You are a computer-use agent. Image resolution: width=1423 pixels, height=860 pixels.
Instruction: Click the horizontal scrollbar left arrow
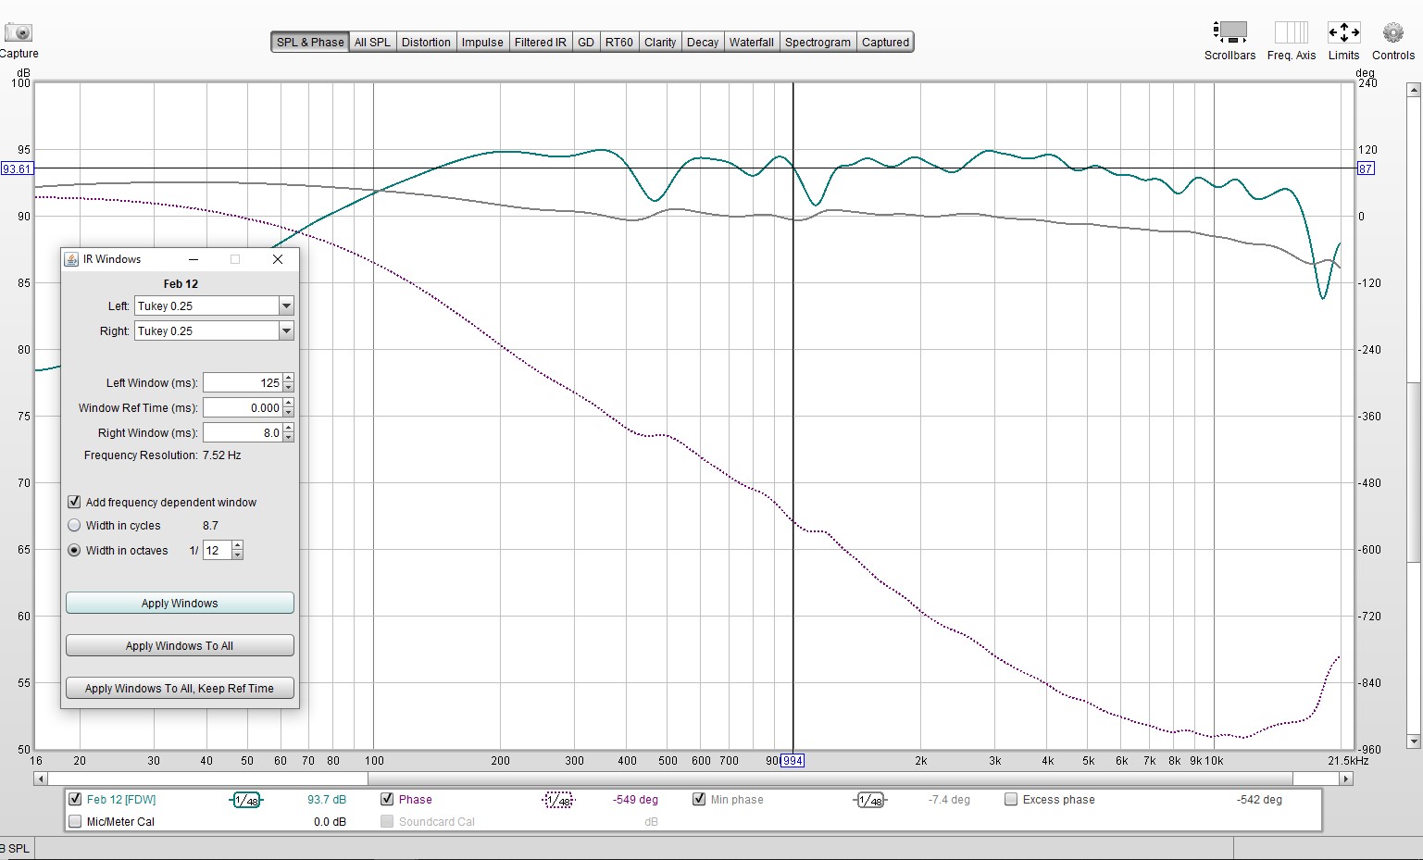tap(40, 779)
